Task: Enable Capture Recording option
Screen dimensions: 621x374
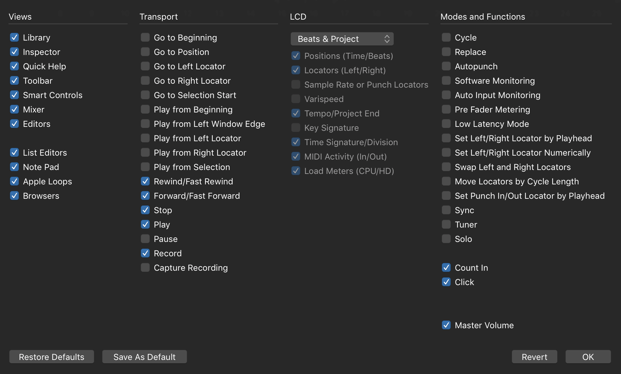Action: click(x=145, y=267)
